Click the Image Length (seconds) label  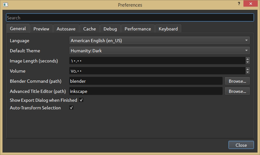point(34,61)
